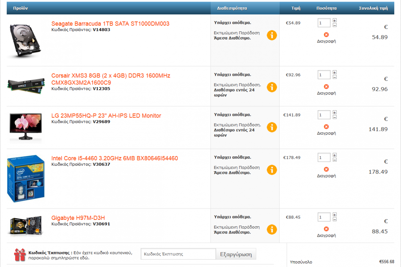
Task: Delete Intel Core i5 with red X icon
Action: tap(326, 169)
